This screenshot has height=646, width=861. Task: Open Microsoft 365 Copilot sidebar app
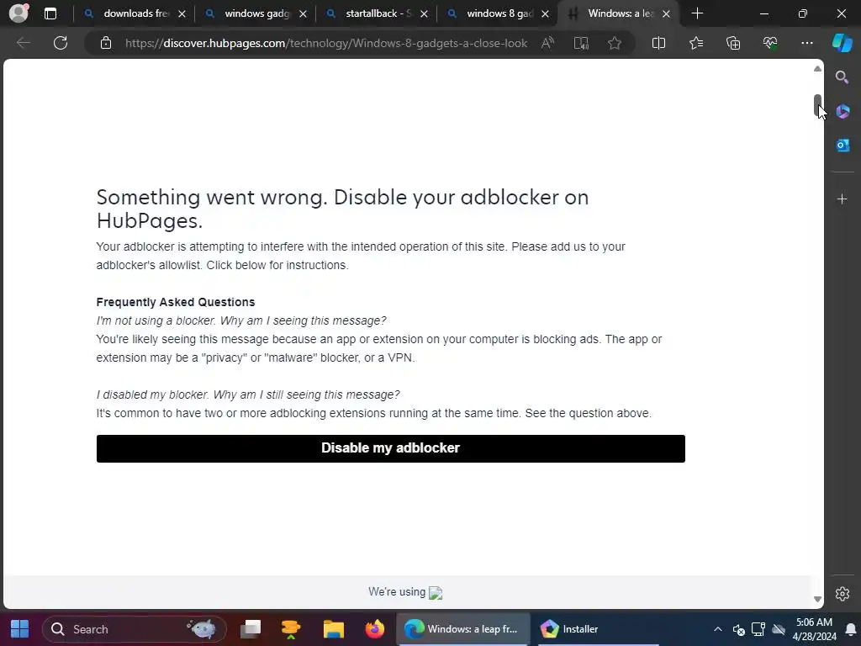tap(843, 112)
